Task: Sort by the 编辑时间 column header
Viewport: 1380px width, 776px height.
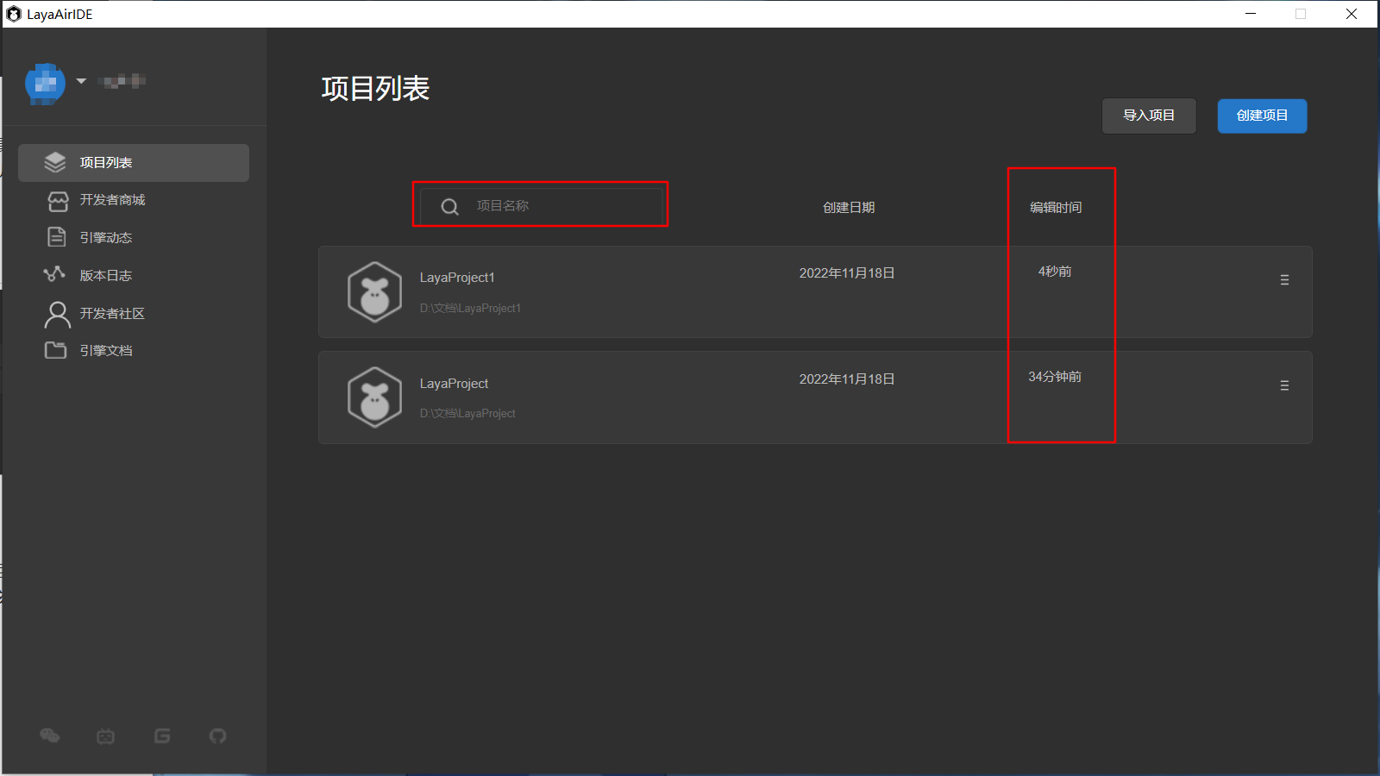Action: [1056, 208]
